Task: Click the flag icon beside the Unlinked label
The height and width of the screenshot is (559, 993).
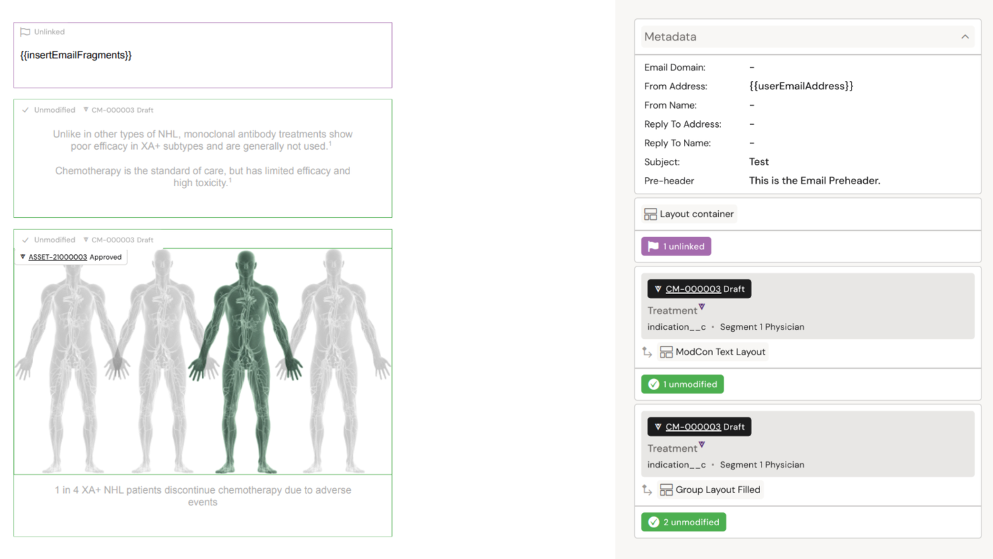Action: [x=25, y=32]
